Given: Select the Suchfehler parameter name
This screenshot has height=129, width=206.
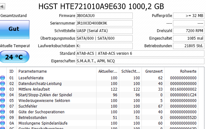Looking at the screenshot, I should pos(28,106).
